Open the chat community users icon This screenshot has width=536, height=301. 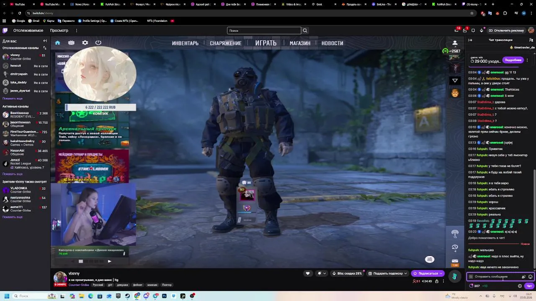[x=531, y=40]
